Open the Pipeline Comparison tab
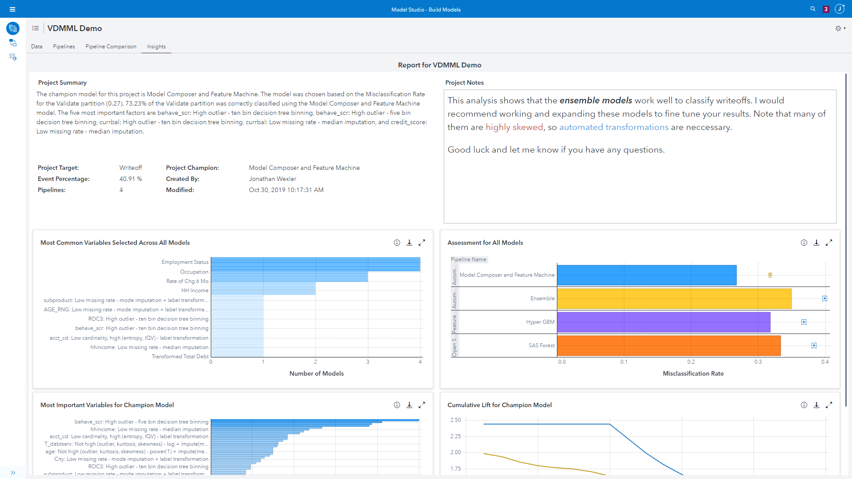This screenshot has width=852, height=479. (x=111, y=47)
